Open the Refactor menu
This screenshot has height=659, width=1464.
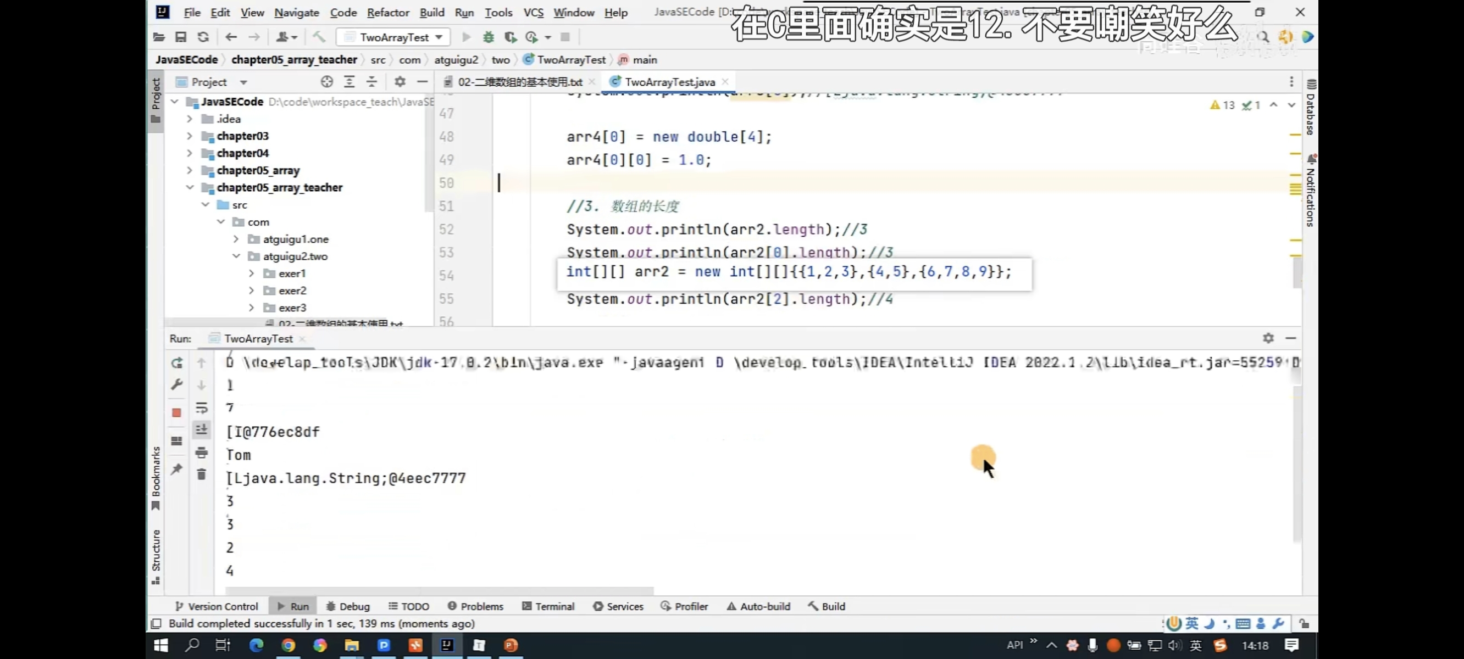coord(387,13)
